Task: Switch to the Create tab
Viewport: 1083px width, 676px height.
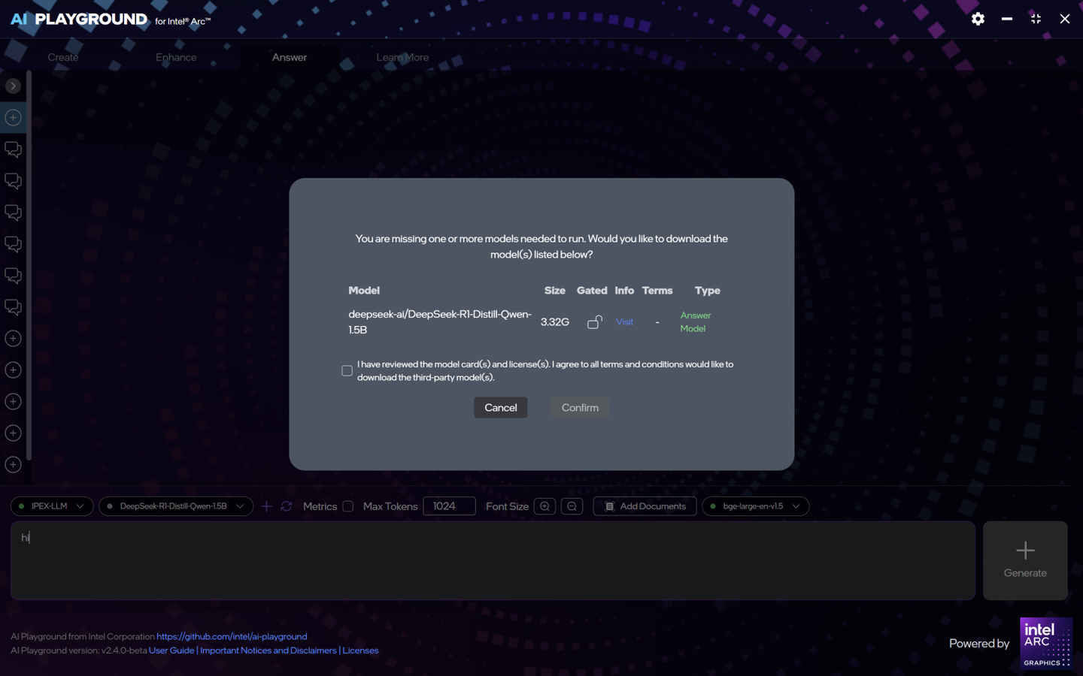Action: click(62, 57)
